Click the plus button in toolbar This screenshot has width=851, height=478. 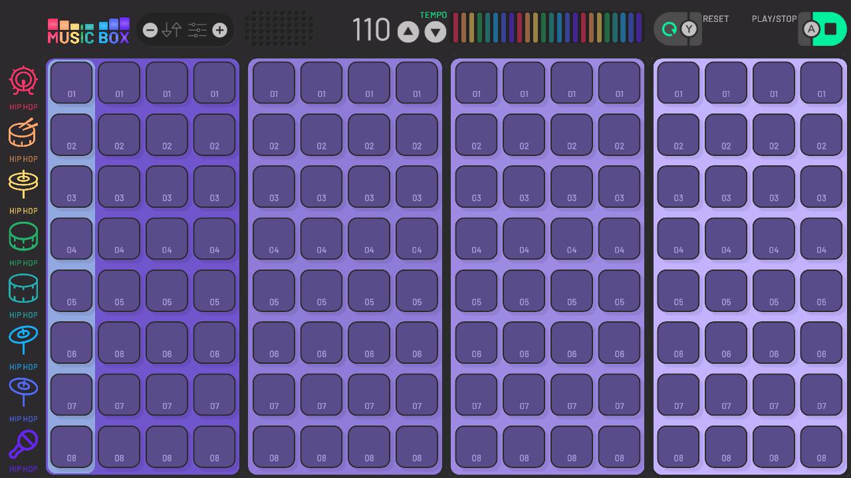(x=219, y=29)
